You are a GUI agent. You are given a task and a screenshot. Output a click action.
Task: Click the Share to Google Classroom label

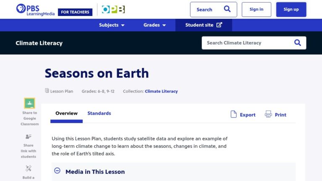click(x=30, y=119)
